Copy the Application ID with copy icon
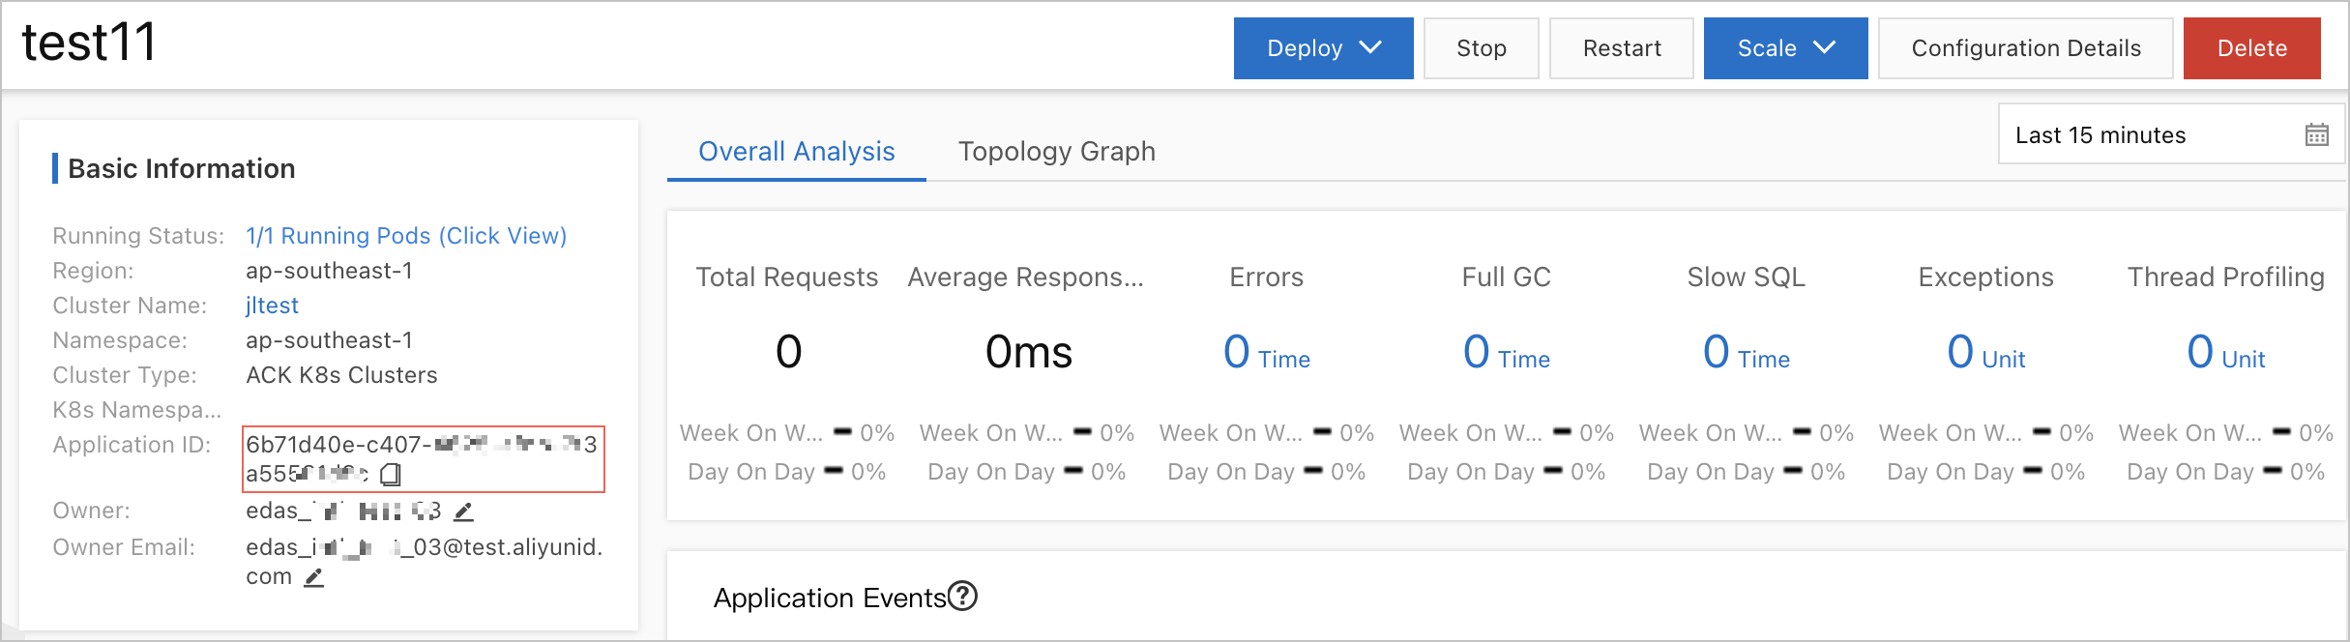Screen dimensions: 2350x642 391,475
